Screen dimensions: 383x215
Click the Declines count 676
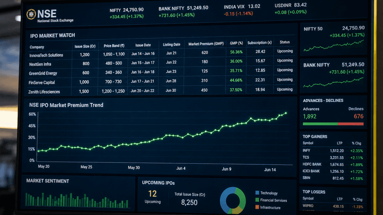point(358,116)
